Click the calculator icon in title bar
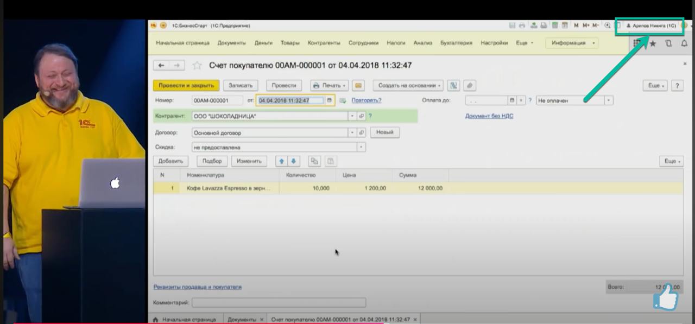Image resolution: width=695 pixels, height=324 pixels. point(555,25)
